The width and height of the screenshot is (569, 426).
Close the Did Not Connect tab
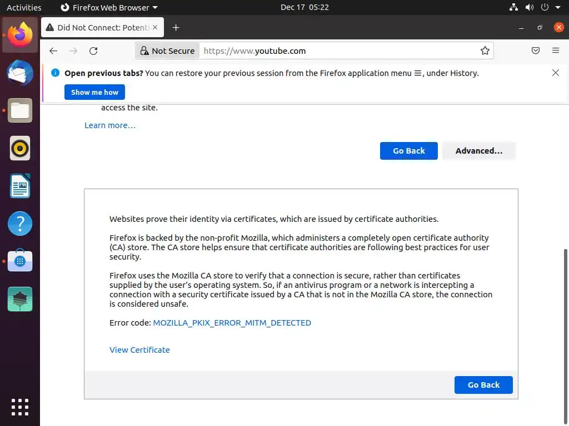pyautogui.click(x=155, y=27)
